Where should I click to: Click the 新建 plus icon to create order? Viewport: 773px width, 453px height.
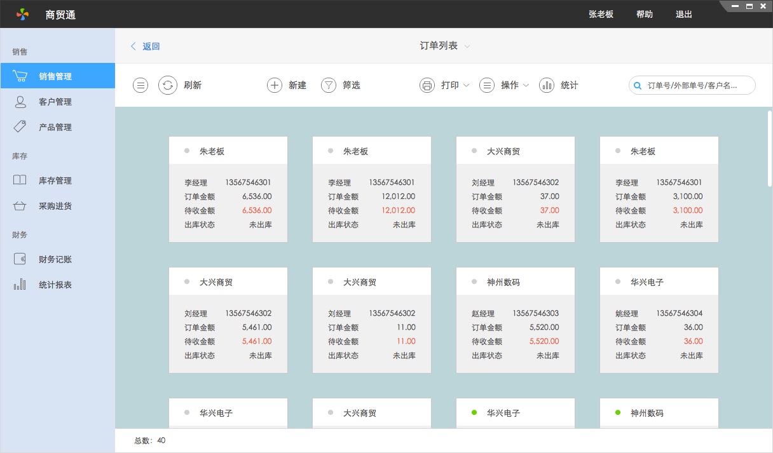click(274, 85)
